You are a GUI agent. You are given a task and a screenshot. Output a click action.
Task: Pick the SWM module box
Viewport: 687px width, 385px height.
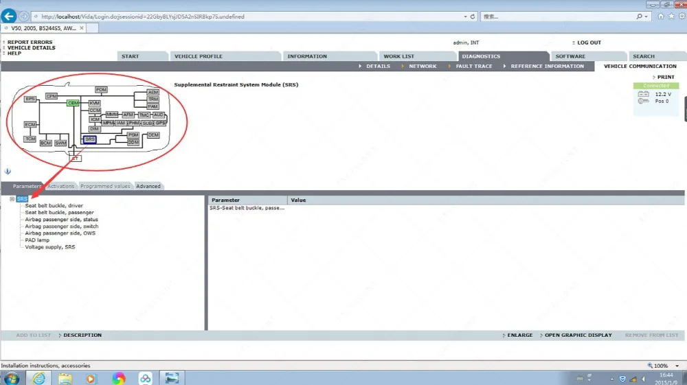coord(60,143)
